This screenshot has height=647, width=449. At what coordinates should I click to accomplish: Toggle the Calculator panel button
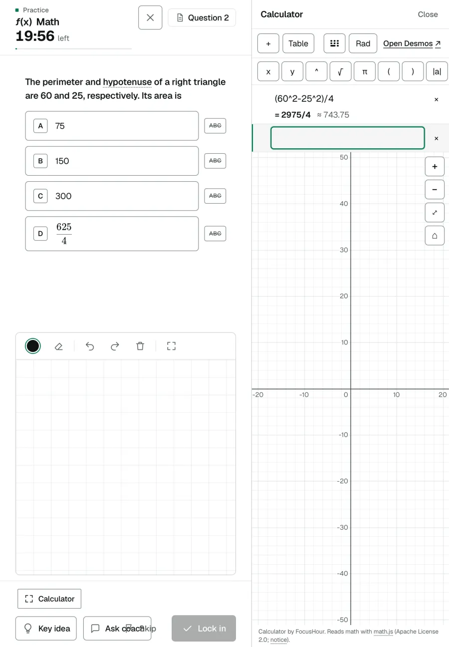click(49, 599)
